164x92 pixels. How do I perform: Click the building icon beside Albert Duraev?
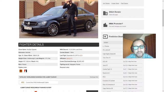click(x=105, y=13)
